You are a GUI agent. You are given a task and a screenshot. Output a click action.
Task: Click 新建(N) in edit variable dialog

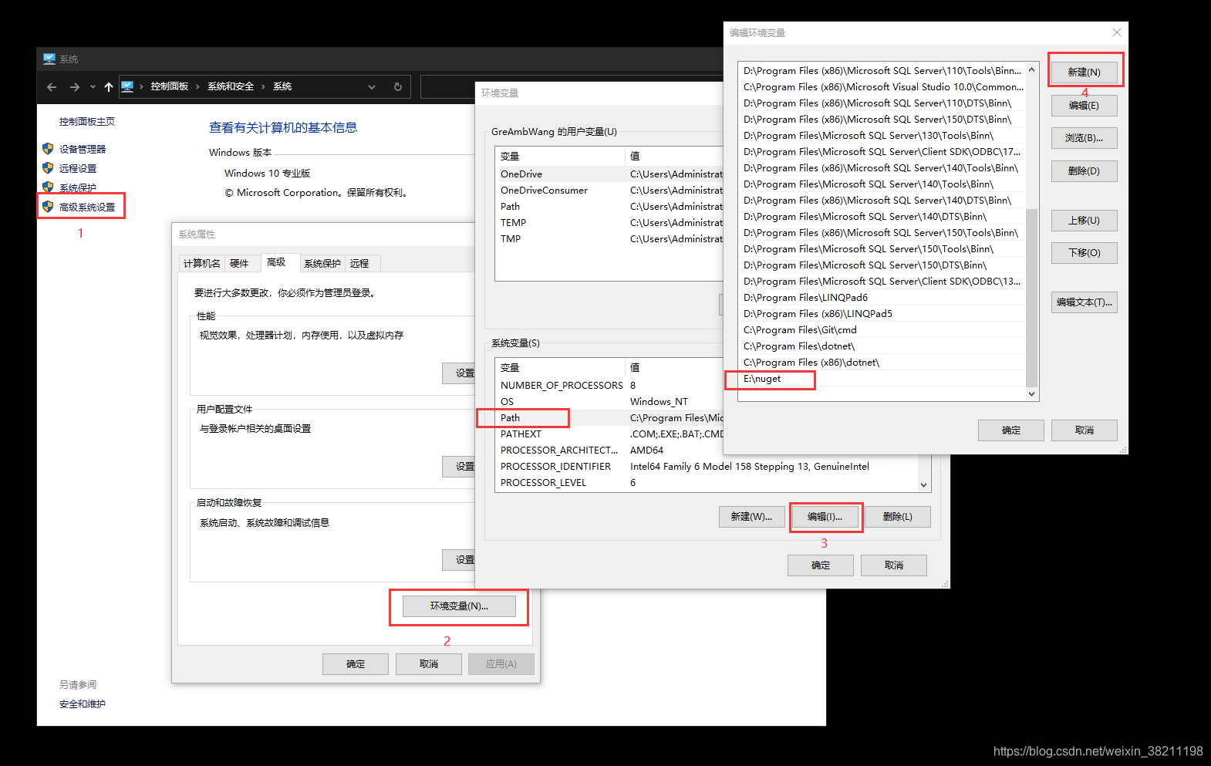pyautogui.click(x=1085, y=73)
